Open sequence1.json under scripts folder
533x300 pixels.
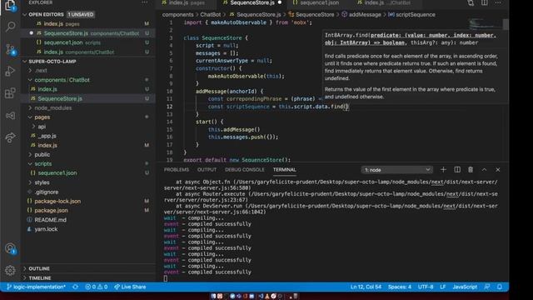(x=57, y=172)
